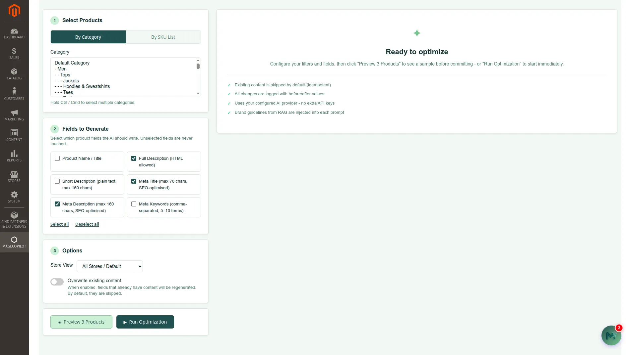This screenshot has height=355, width=629.
Task: Check Short Description plain text field
Action: point(57,181)
